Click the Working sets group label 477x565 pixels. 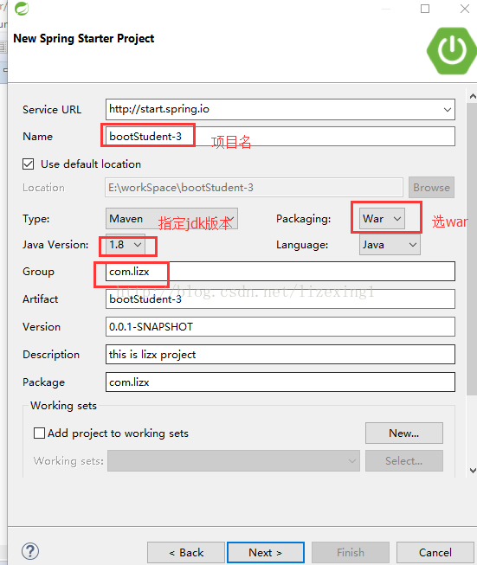pos(63,406)
